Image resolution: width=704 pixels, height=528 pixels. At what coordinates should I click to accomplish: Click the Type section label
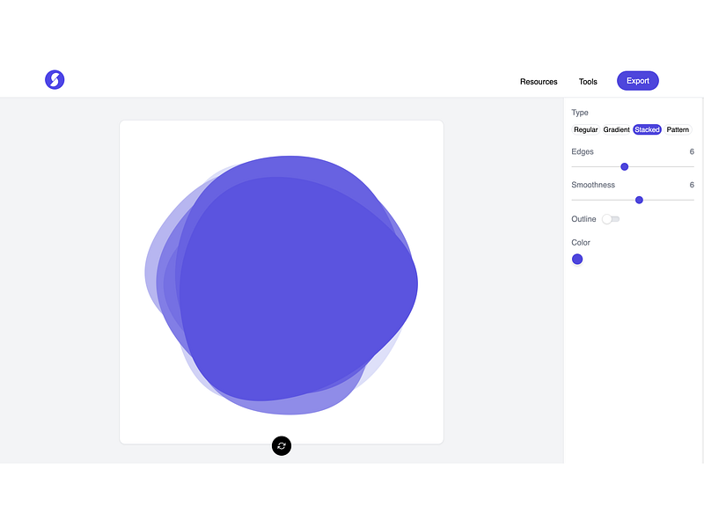click(x=580, y=113)
